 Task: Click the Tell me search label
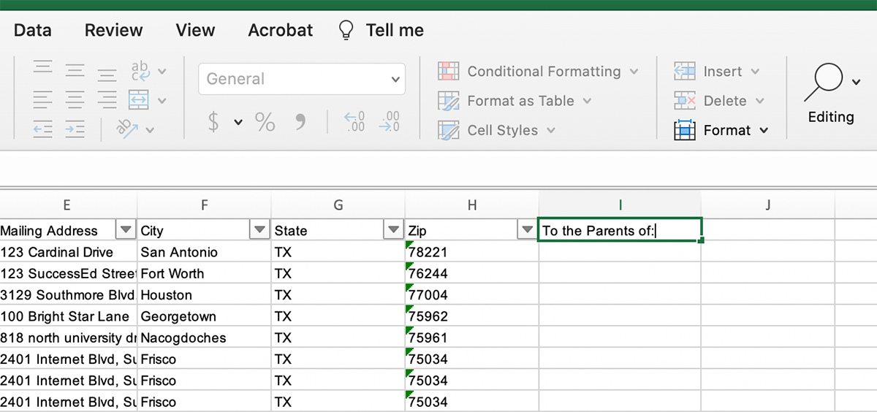395,30
